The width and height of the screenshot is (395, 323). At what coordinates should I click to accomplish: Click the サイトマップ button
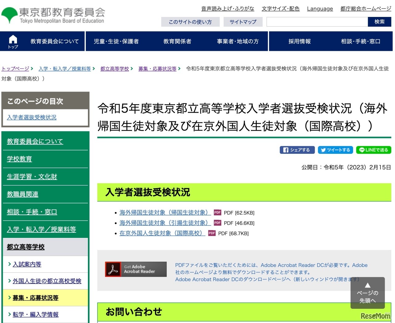(x=243, y=22)
